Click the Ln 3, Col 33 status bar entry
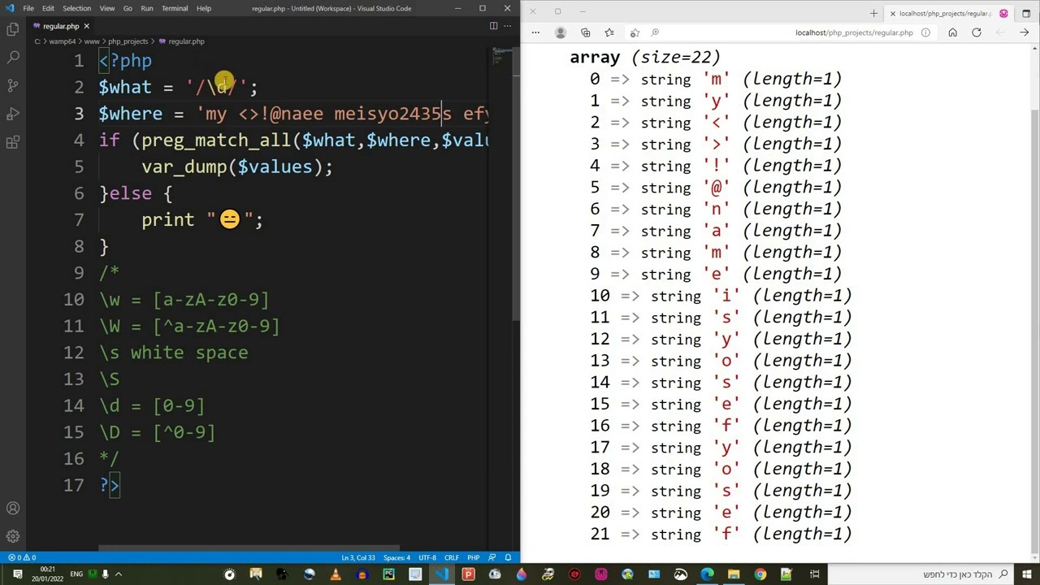 click(358, 557)
